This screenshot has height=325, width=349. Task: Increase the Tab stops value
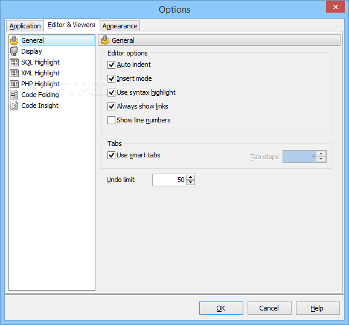(x=321, y=154)
